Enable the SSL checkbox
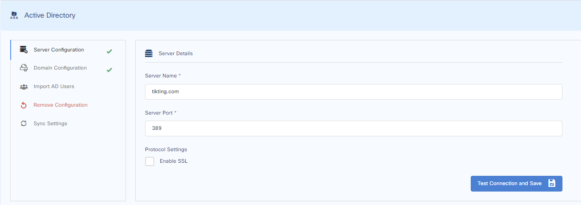 (150, 161)
